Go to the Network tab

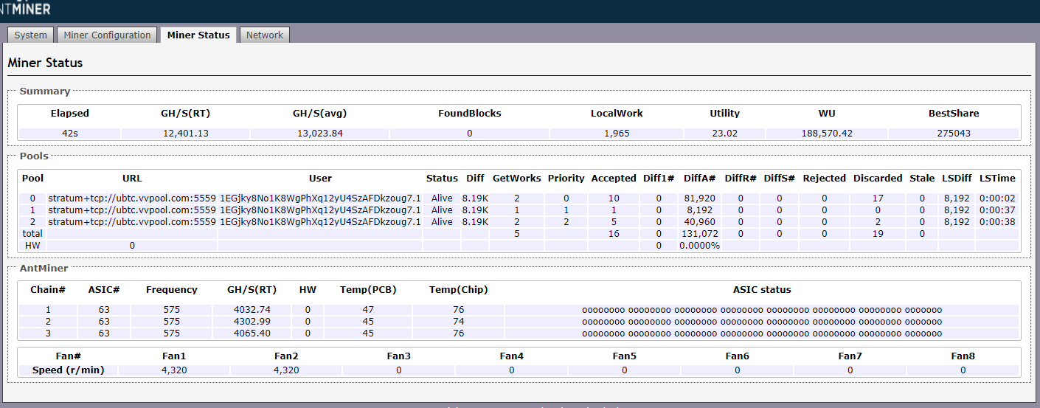pyautogui.click(x=264, y=35)
